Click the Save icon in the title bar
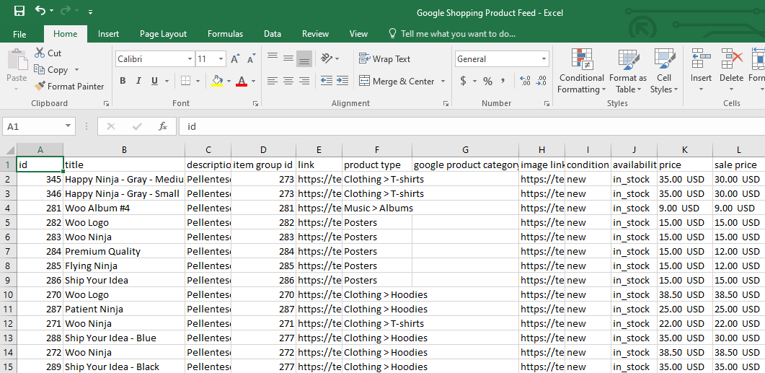This screenshot has width=765, height=373. (x=19, y=12)
